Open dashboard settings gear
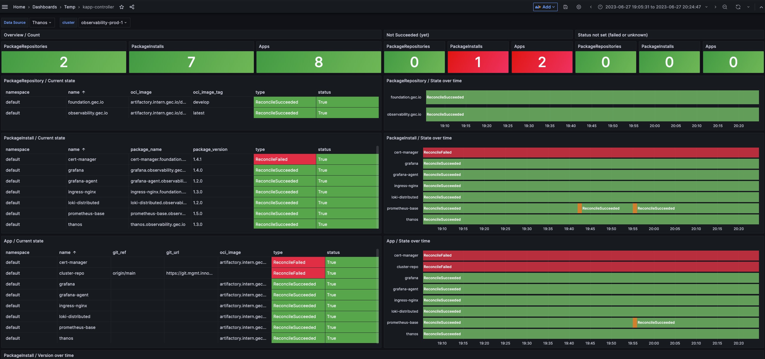The image size is (765, 359). click(x=579, y=7)
